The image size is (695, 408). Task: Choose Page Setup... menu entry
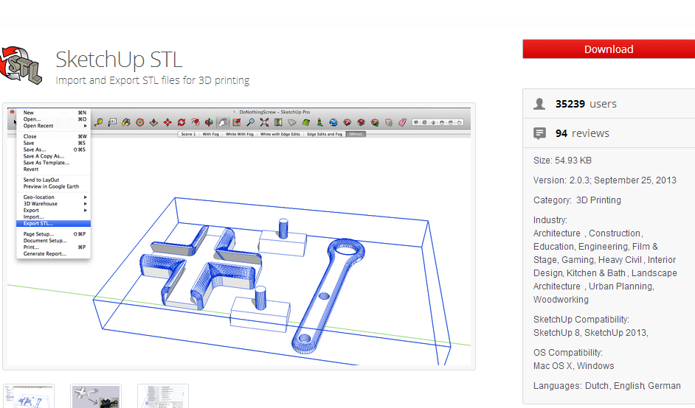53,233
